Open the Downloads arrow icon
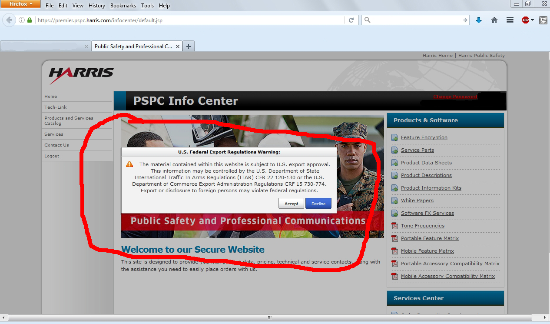550x324 pixels. 479,20
